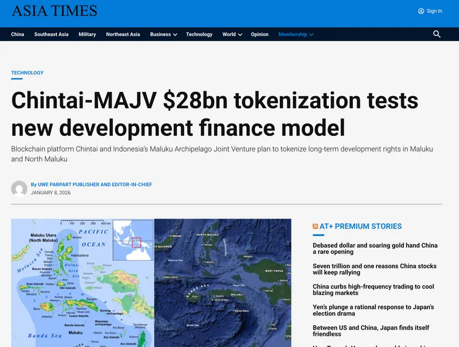Open the Opinion section
This screenshot has height=347, width=459.
coord(260,34)
